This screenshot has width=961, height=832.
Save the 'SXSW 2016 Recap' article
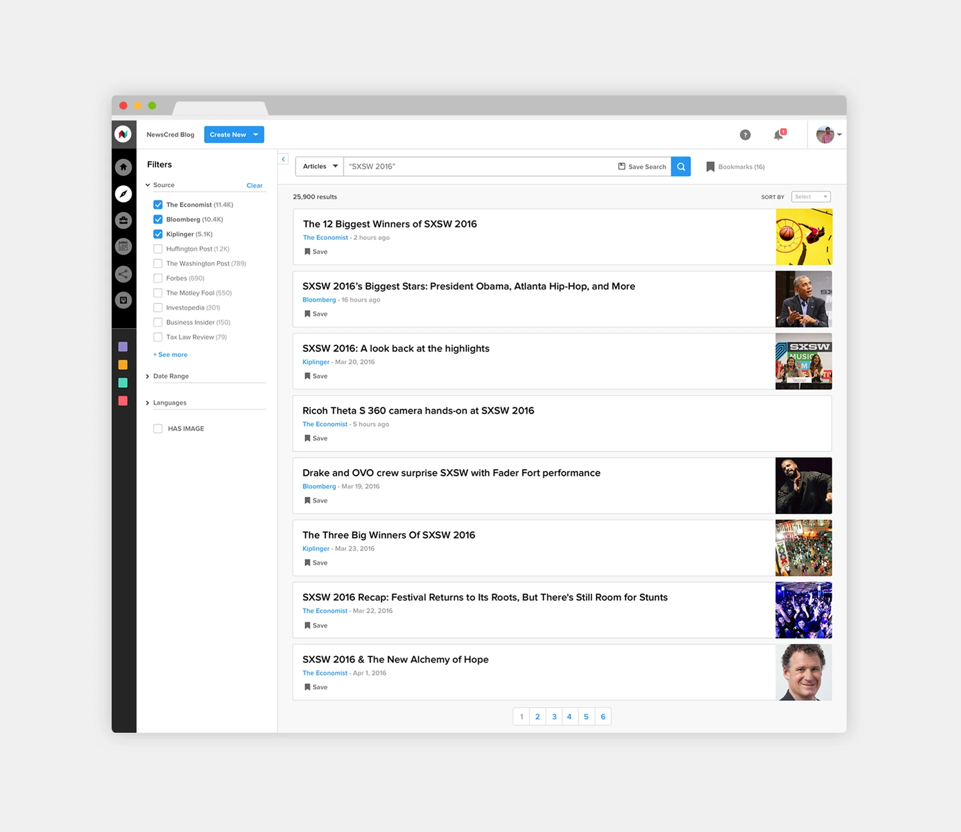tap(316, 625)
